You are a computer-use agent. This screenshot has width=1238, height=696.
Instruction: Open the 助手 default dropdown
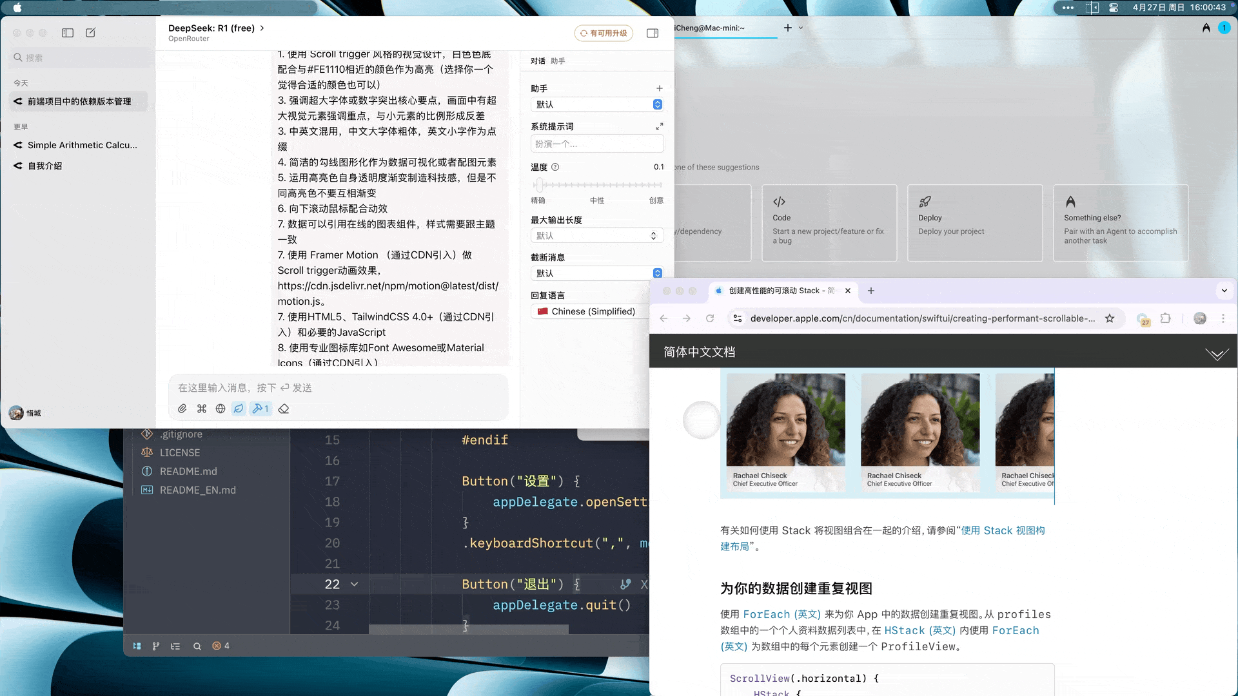(x=596, y=104)
